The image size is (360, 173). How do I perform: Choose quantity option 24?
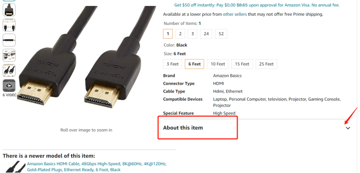pyautogui.click(x=206, y=34)
